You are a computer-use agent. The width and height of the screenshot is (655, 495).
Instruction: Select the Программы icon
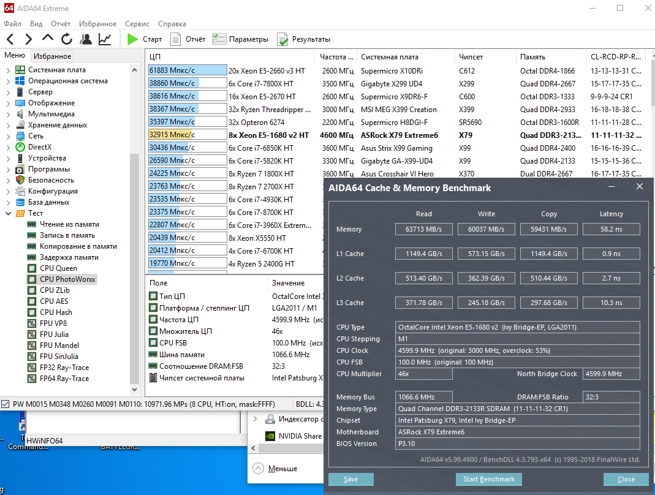point(20,169)
